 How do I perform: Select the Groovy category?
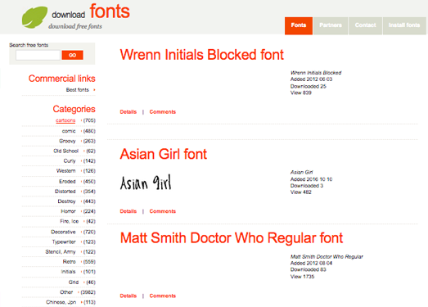[67, 141]
